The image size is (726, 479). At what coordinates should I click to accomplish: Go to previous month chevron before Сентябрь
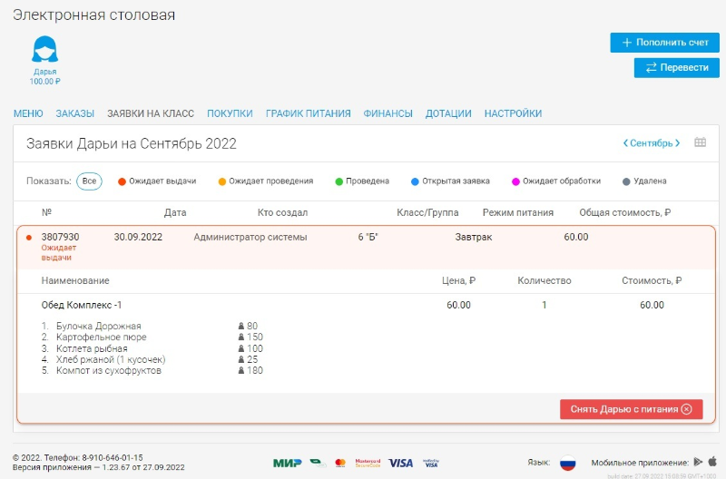point(625,143)
